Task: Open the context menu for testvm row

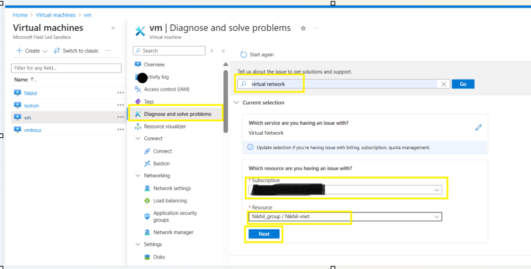Action: coord(120,105)
